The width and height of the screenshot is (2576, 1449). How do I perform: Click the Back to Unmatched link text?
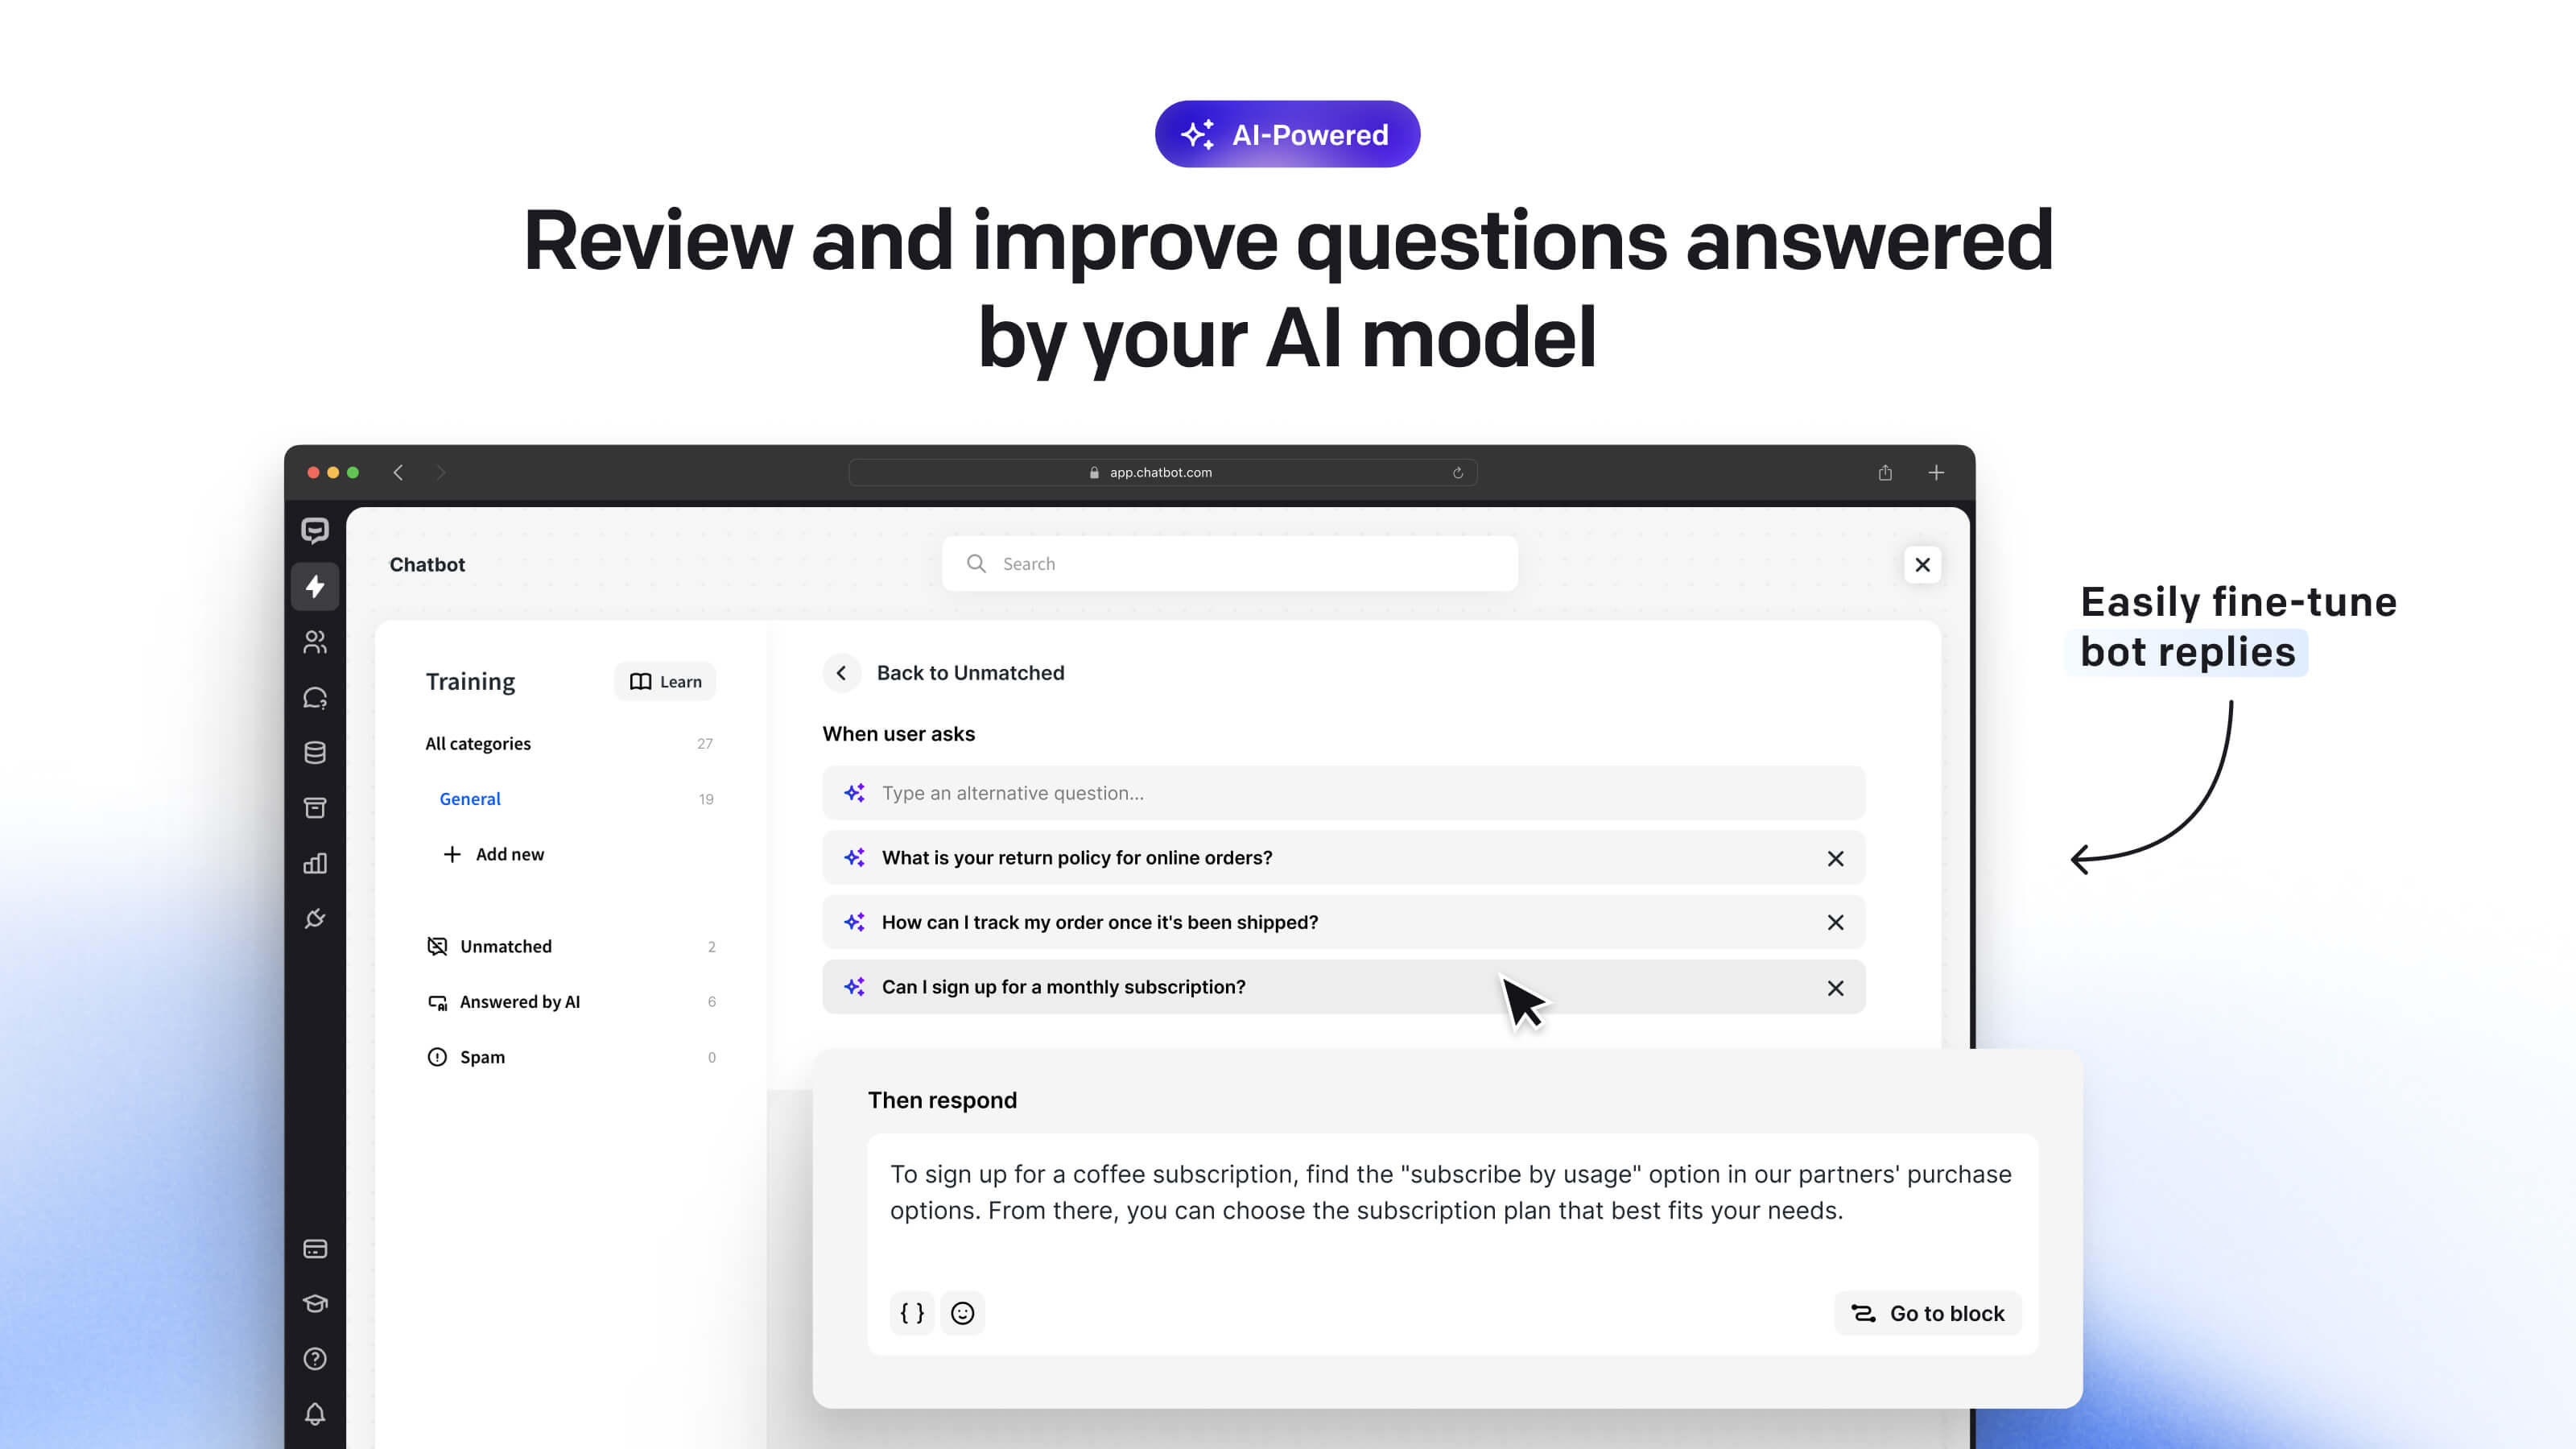click(970, 673)
